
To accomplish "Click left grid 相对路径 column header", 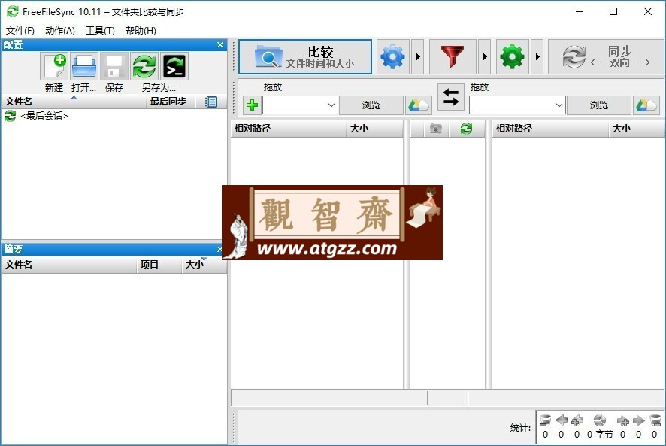I will tap(289, 129).
